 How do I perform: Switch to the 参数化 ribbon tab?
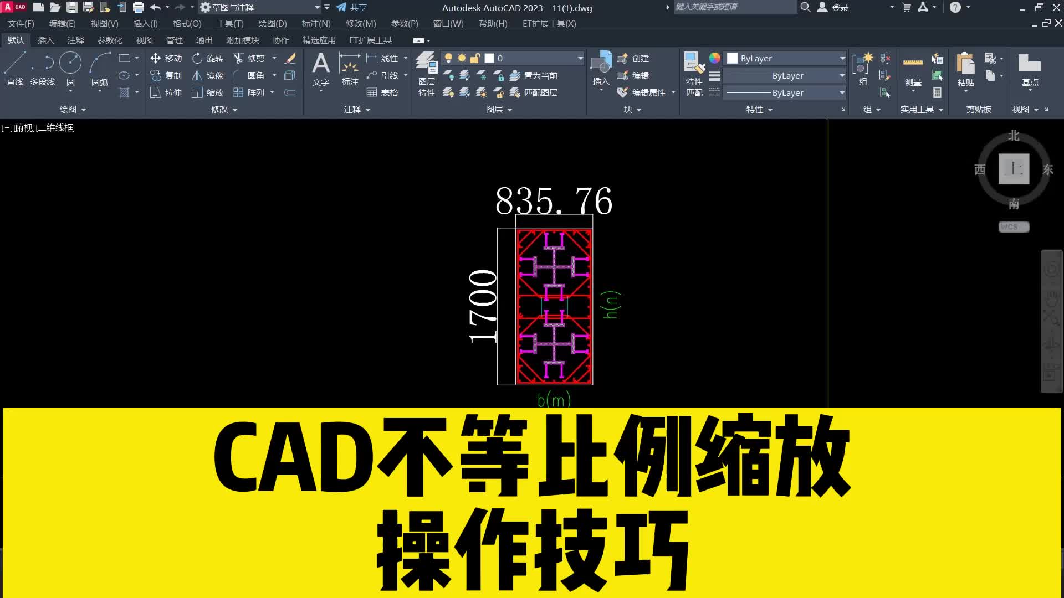point(110,40)
